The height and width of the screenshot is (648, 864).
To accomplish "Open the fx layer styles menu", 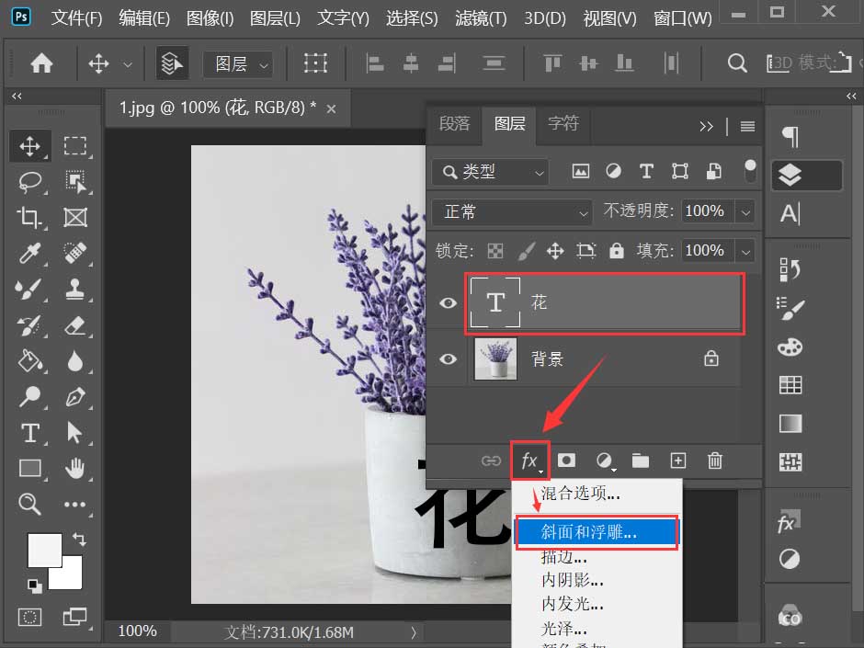I will coord(529,460).
